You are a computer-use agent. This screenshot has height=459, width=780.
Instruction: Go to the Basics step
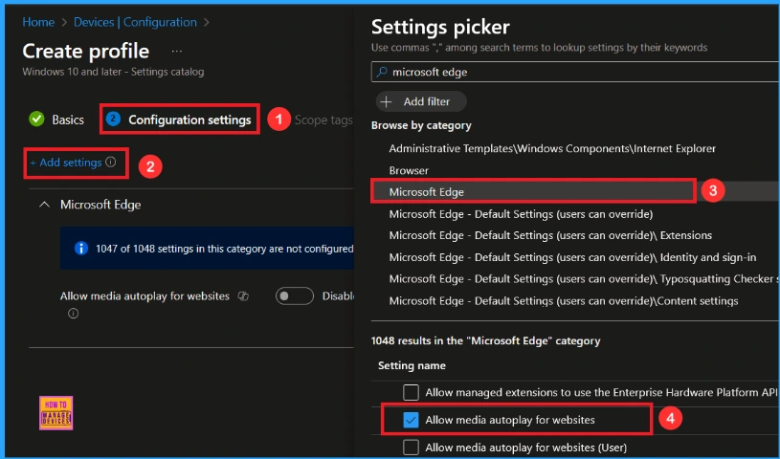tap(68, 120)
